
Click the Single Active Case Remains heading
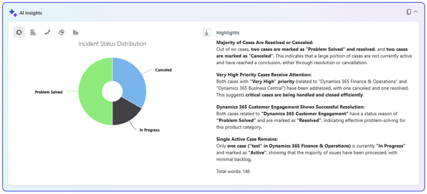tap(247, 139)
